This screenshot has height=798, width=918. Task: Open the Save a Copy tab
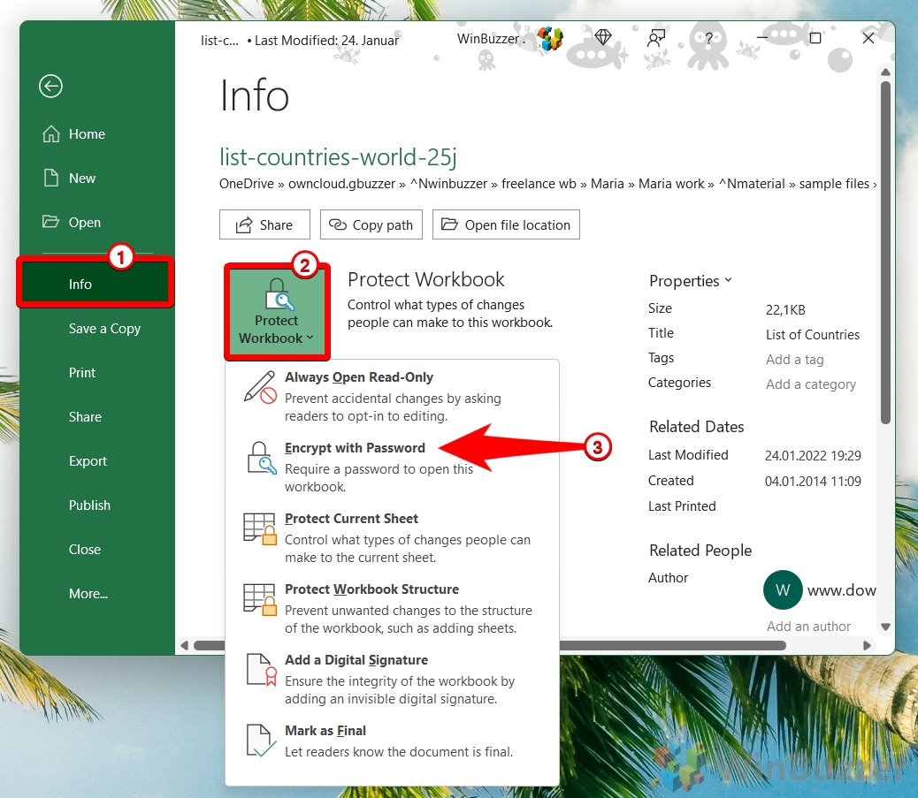click(104, 329)
